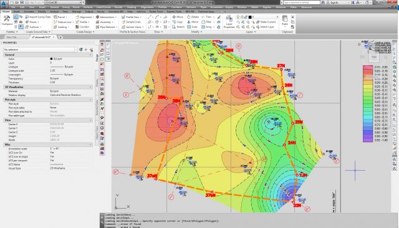Image resolution: width=399 pixels, height=228 pixels.
Task: Click Make Current layer button
Action: [x=266, y=22]
